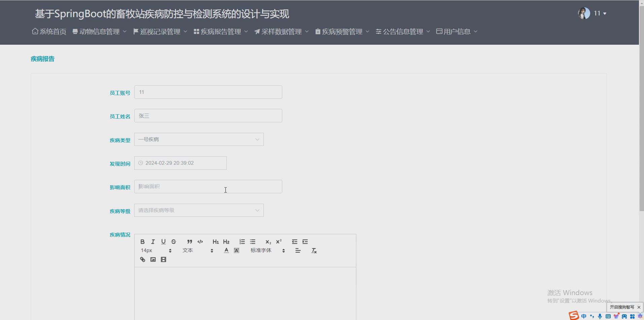644x320 pixels.
Task: Open the font color picker
Action: click(226, 250)
